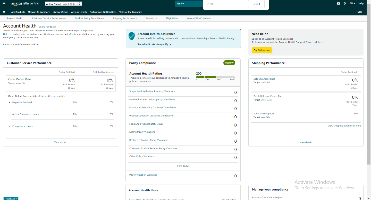The image size is (371, 200).
Task: Open the hamburger main menu
Action: (4, 4)
